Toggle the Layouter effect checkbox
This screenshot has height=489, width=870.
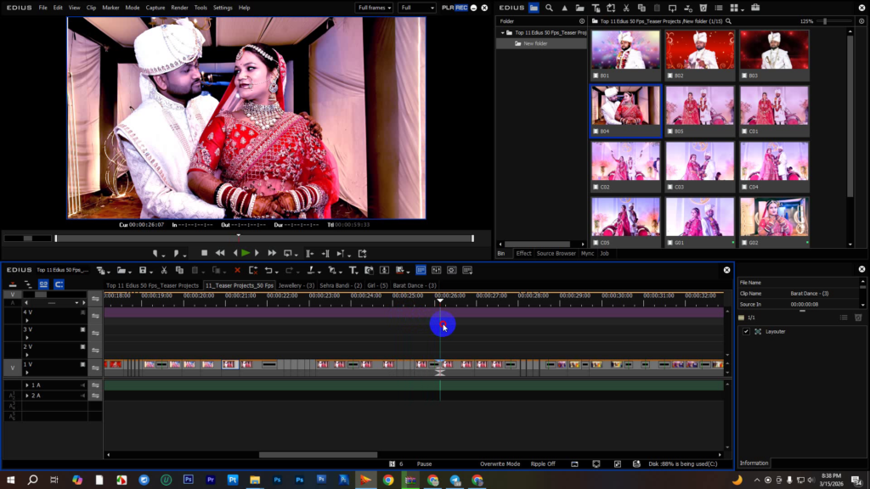pyautogui.click(x=746, y=331)
